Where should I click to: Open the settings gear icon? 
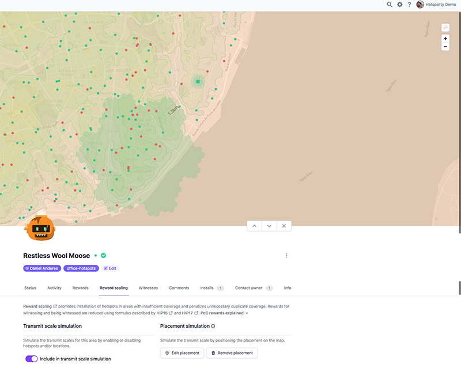point(399,5)
